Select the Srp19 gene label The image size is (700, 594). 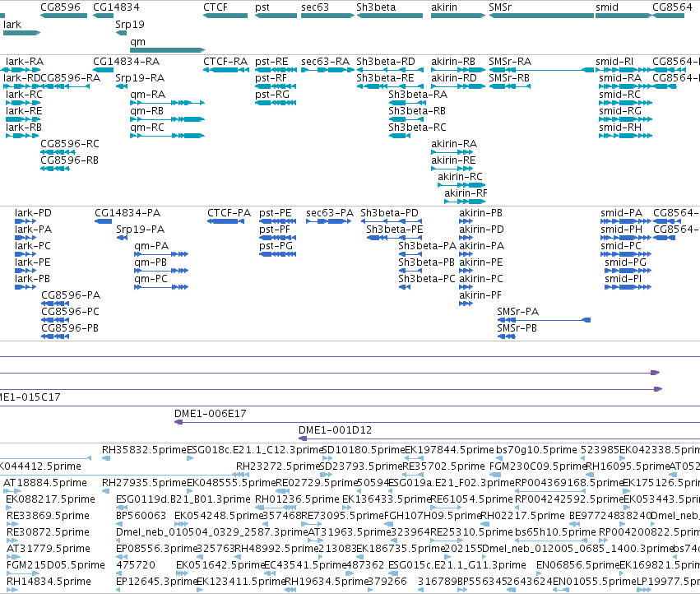[x=130, y=25]
